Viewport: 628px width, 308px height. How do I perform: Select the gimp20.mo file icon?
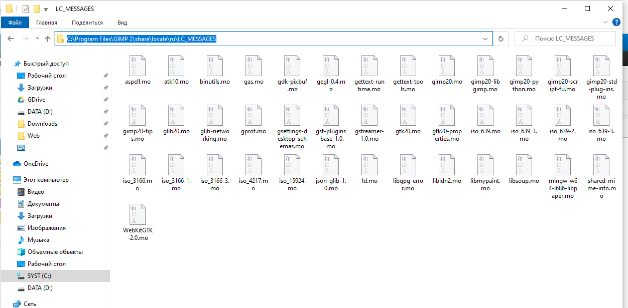[447, 65]
